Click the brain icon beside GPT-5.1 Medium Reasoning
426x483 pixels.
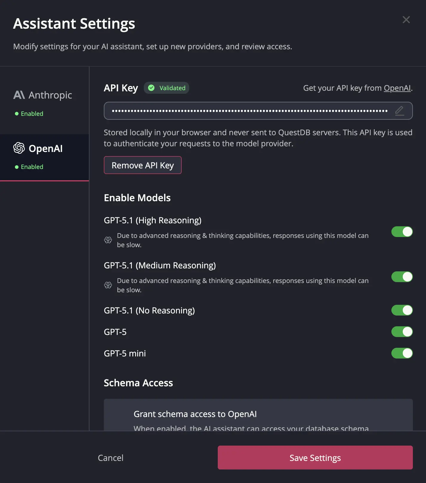(108, 285)
